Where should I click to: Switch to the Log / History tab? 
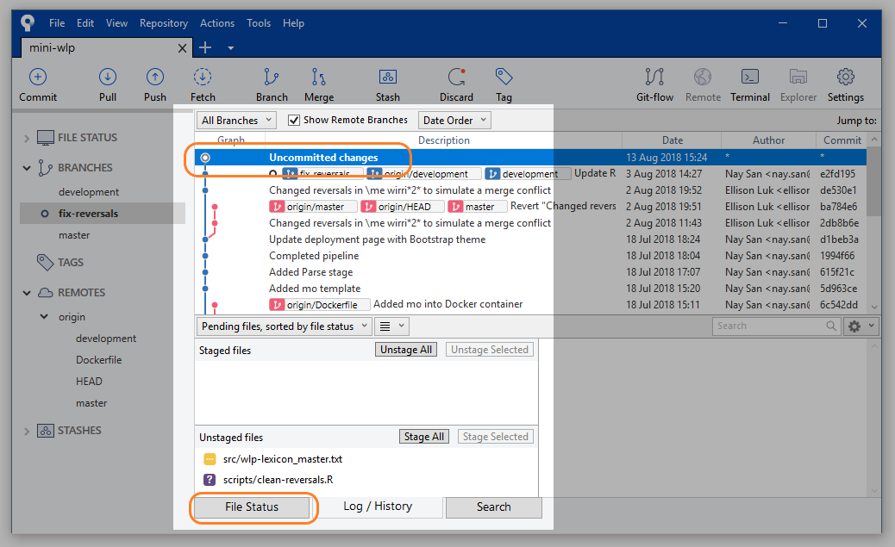tap(378, 507)
